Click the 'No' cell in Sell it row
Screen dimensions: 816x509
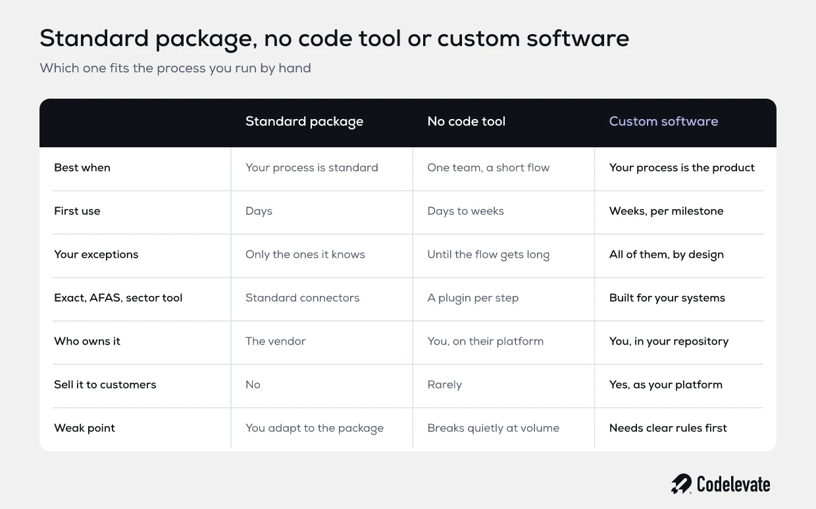pos(253,385)
